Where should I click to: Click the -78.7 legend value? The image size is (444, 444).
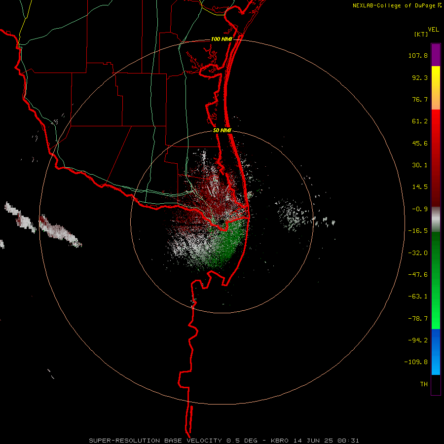(418, 319)
